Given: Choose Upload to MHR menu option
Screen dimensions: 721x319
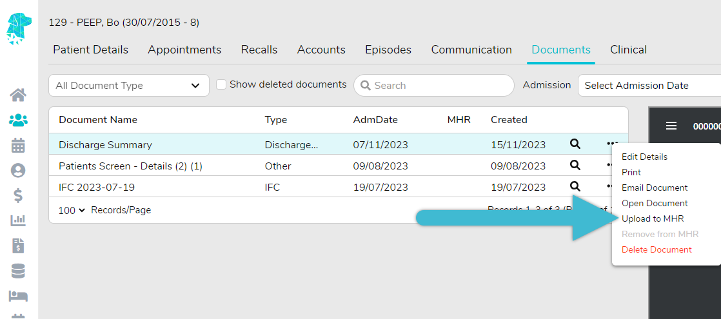Looking at the screenshot, I should click(x=653, y=218).
